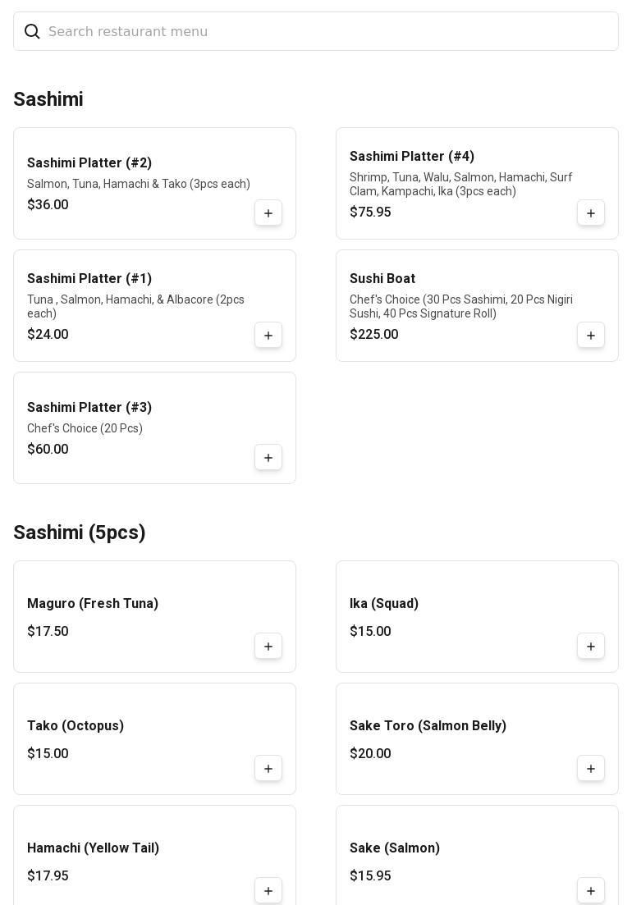The image size is (632, 905).
Task: Open Sushi Boat item details
Action: [382, 279]
